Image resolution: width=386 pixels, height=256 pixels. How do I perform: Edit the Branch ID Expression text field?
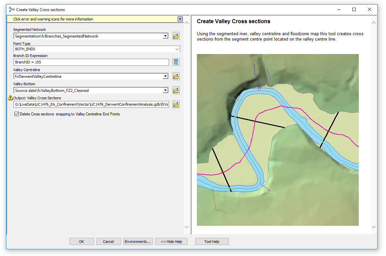[91, 62]
